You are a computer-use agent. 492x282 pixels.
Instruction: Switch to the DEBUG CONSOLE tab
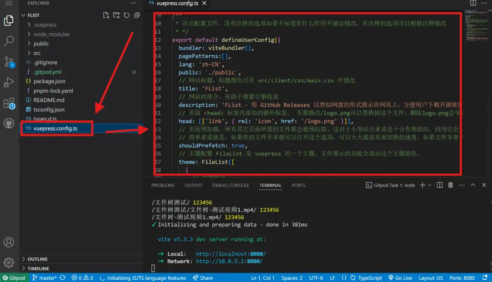click(x=231, y=185)
